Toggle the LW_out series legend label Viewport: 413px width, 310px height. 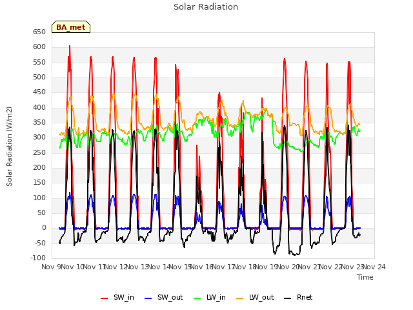tap(261, 297)
